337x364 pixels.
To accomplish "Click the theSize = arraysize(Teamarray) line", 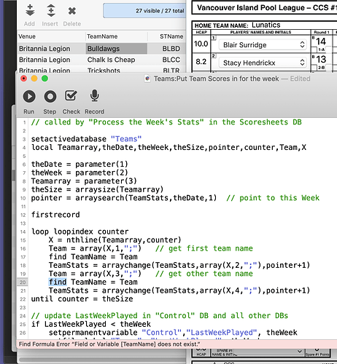I will (97, 189).
